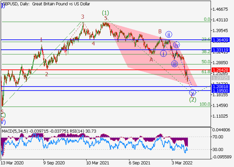The image size is (234, 167).
Task: Click the blue 1.36409 price tag
Action: 220,40
